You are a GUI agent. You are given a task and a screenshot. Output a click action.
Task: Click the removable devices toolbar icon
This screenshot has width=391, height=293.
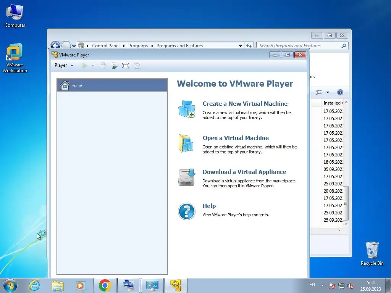pos(114,66)
